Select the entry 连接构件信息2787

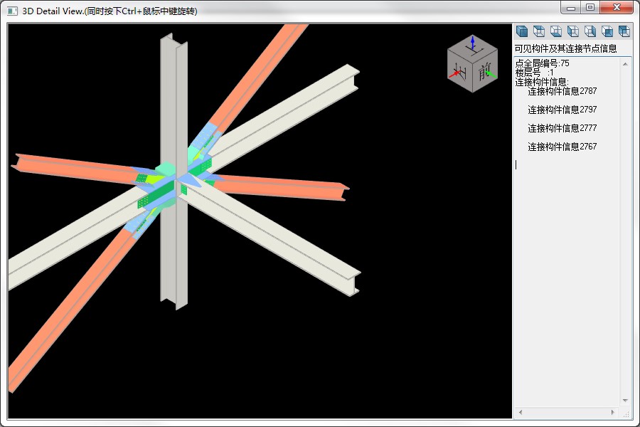[562, 91]
